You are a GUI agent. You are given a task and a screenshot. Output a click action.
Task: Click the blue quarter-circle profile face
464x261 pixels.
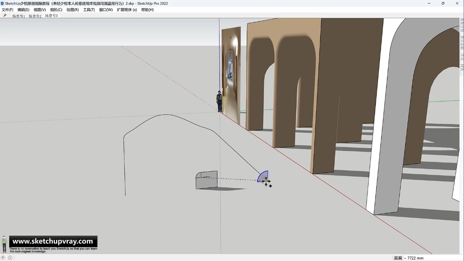263,177
